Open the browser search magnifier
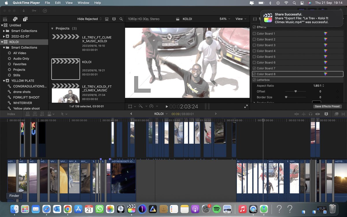347x217 pixels. 121,19
